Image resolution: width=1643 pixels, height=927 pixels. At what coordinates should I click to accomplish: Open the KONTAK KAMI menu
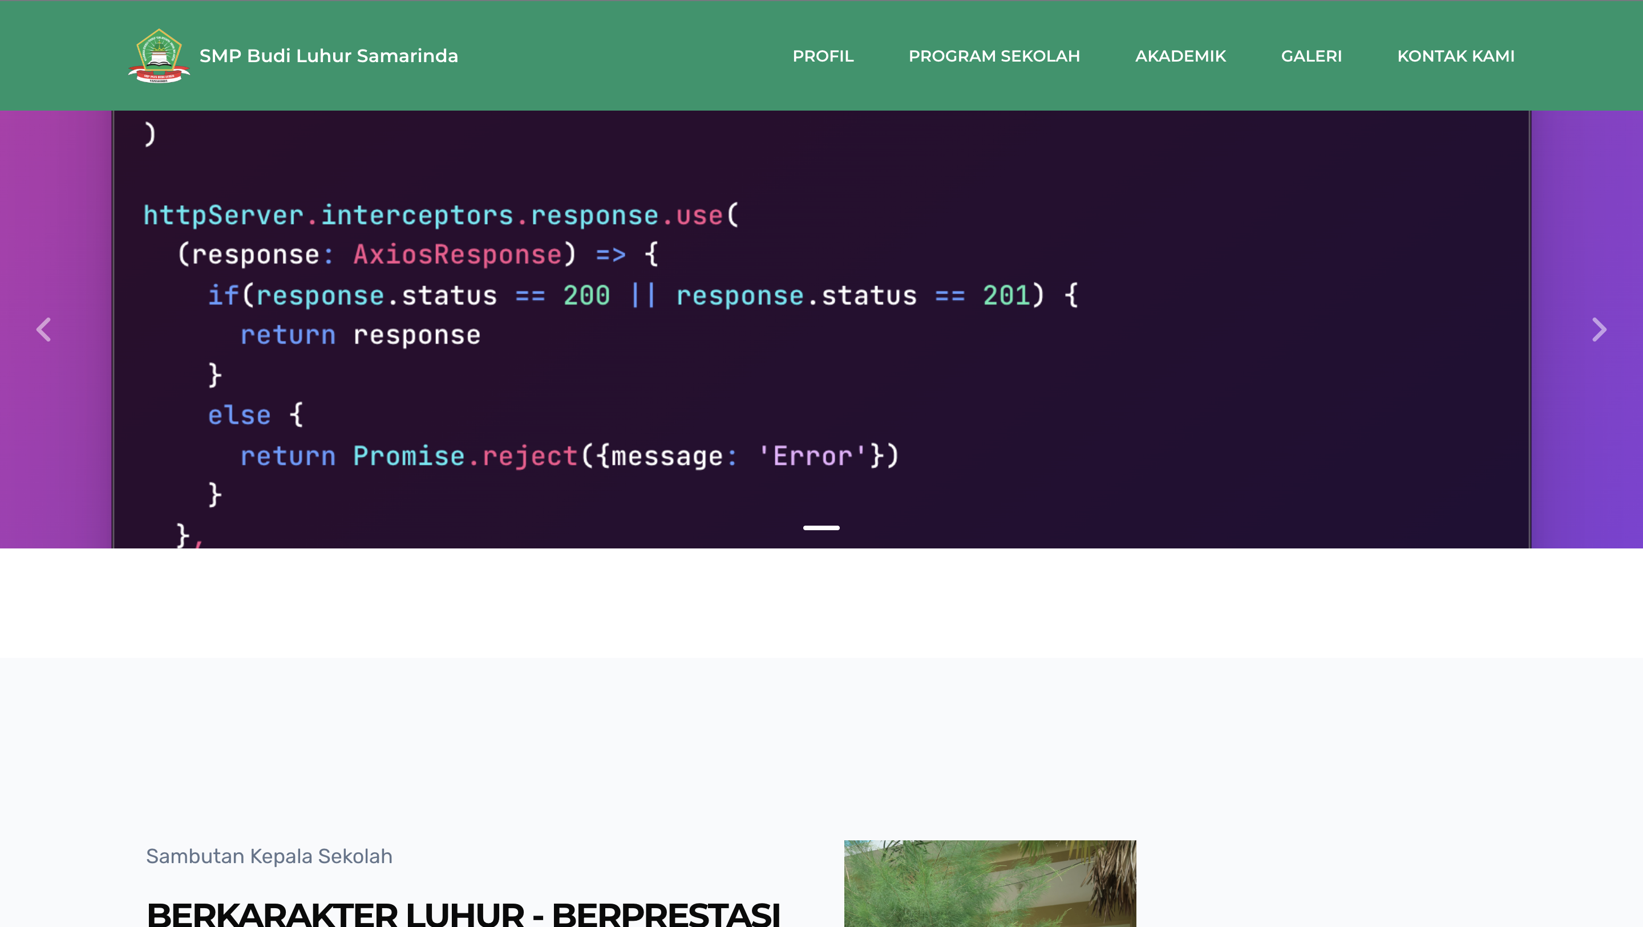(x=1455, y=56)
